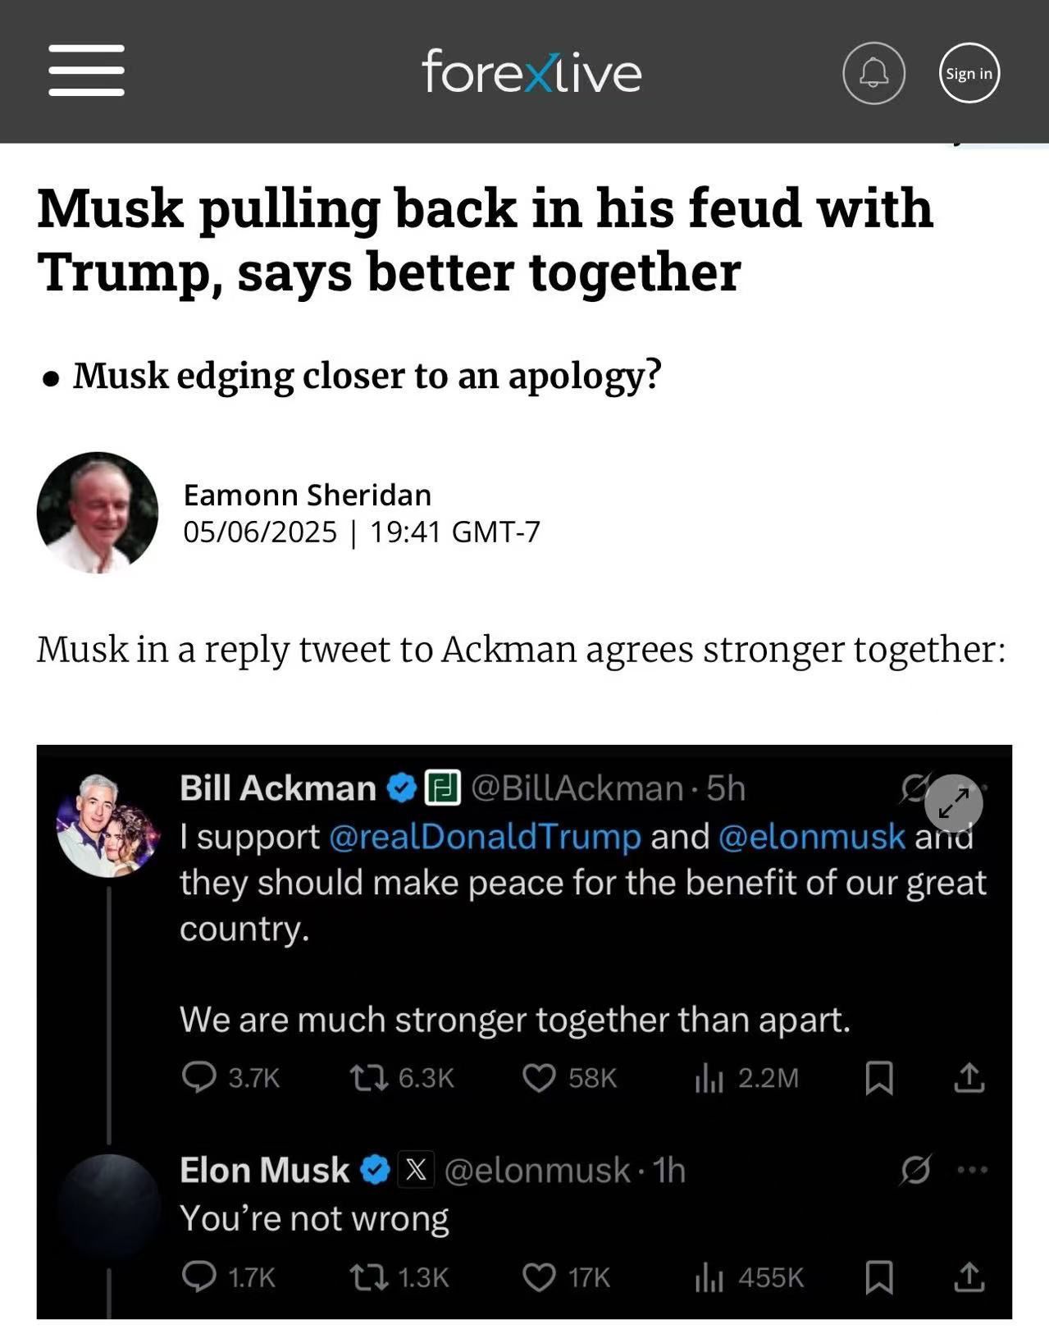Click the Grok icon on Musk's tweet
The image size is (1049, 1343).
pyautogui.click(x=915, y=1170)
